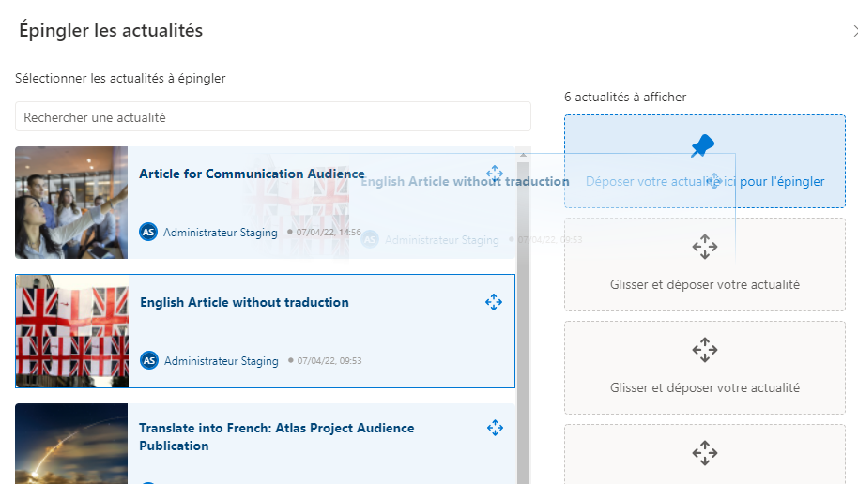Click '6 actualités à afficher' label
This screenshot has width=858, height=484.
click(625, 97)
